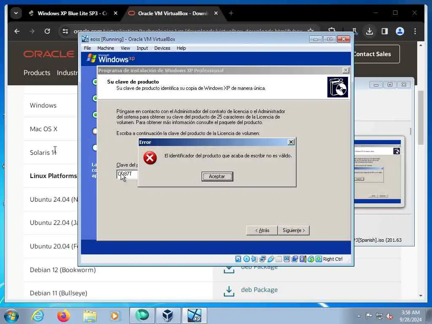Show hidden system tray icons arrow

359,316
